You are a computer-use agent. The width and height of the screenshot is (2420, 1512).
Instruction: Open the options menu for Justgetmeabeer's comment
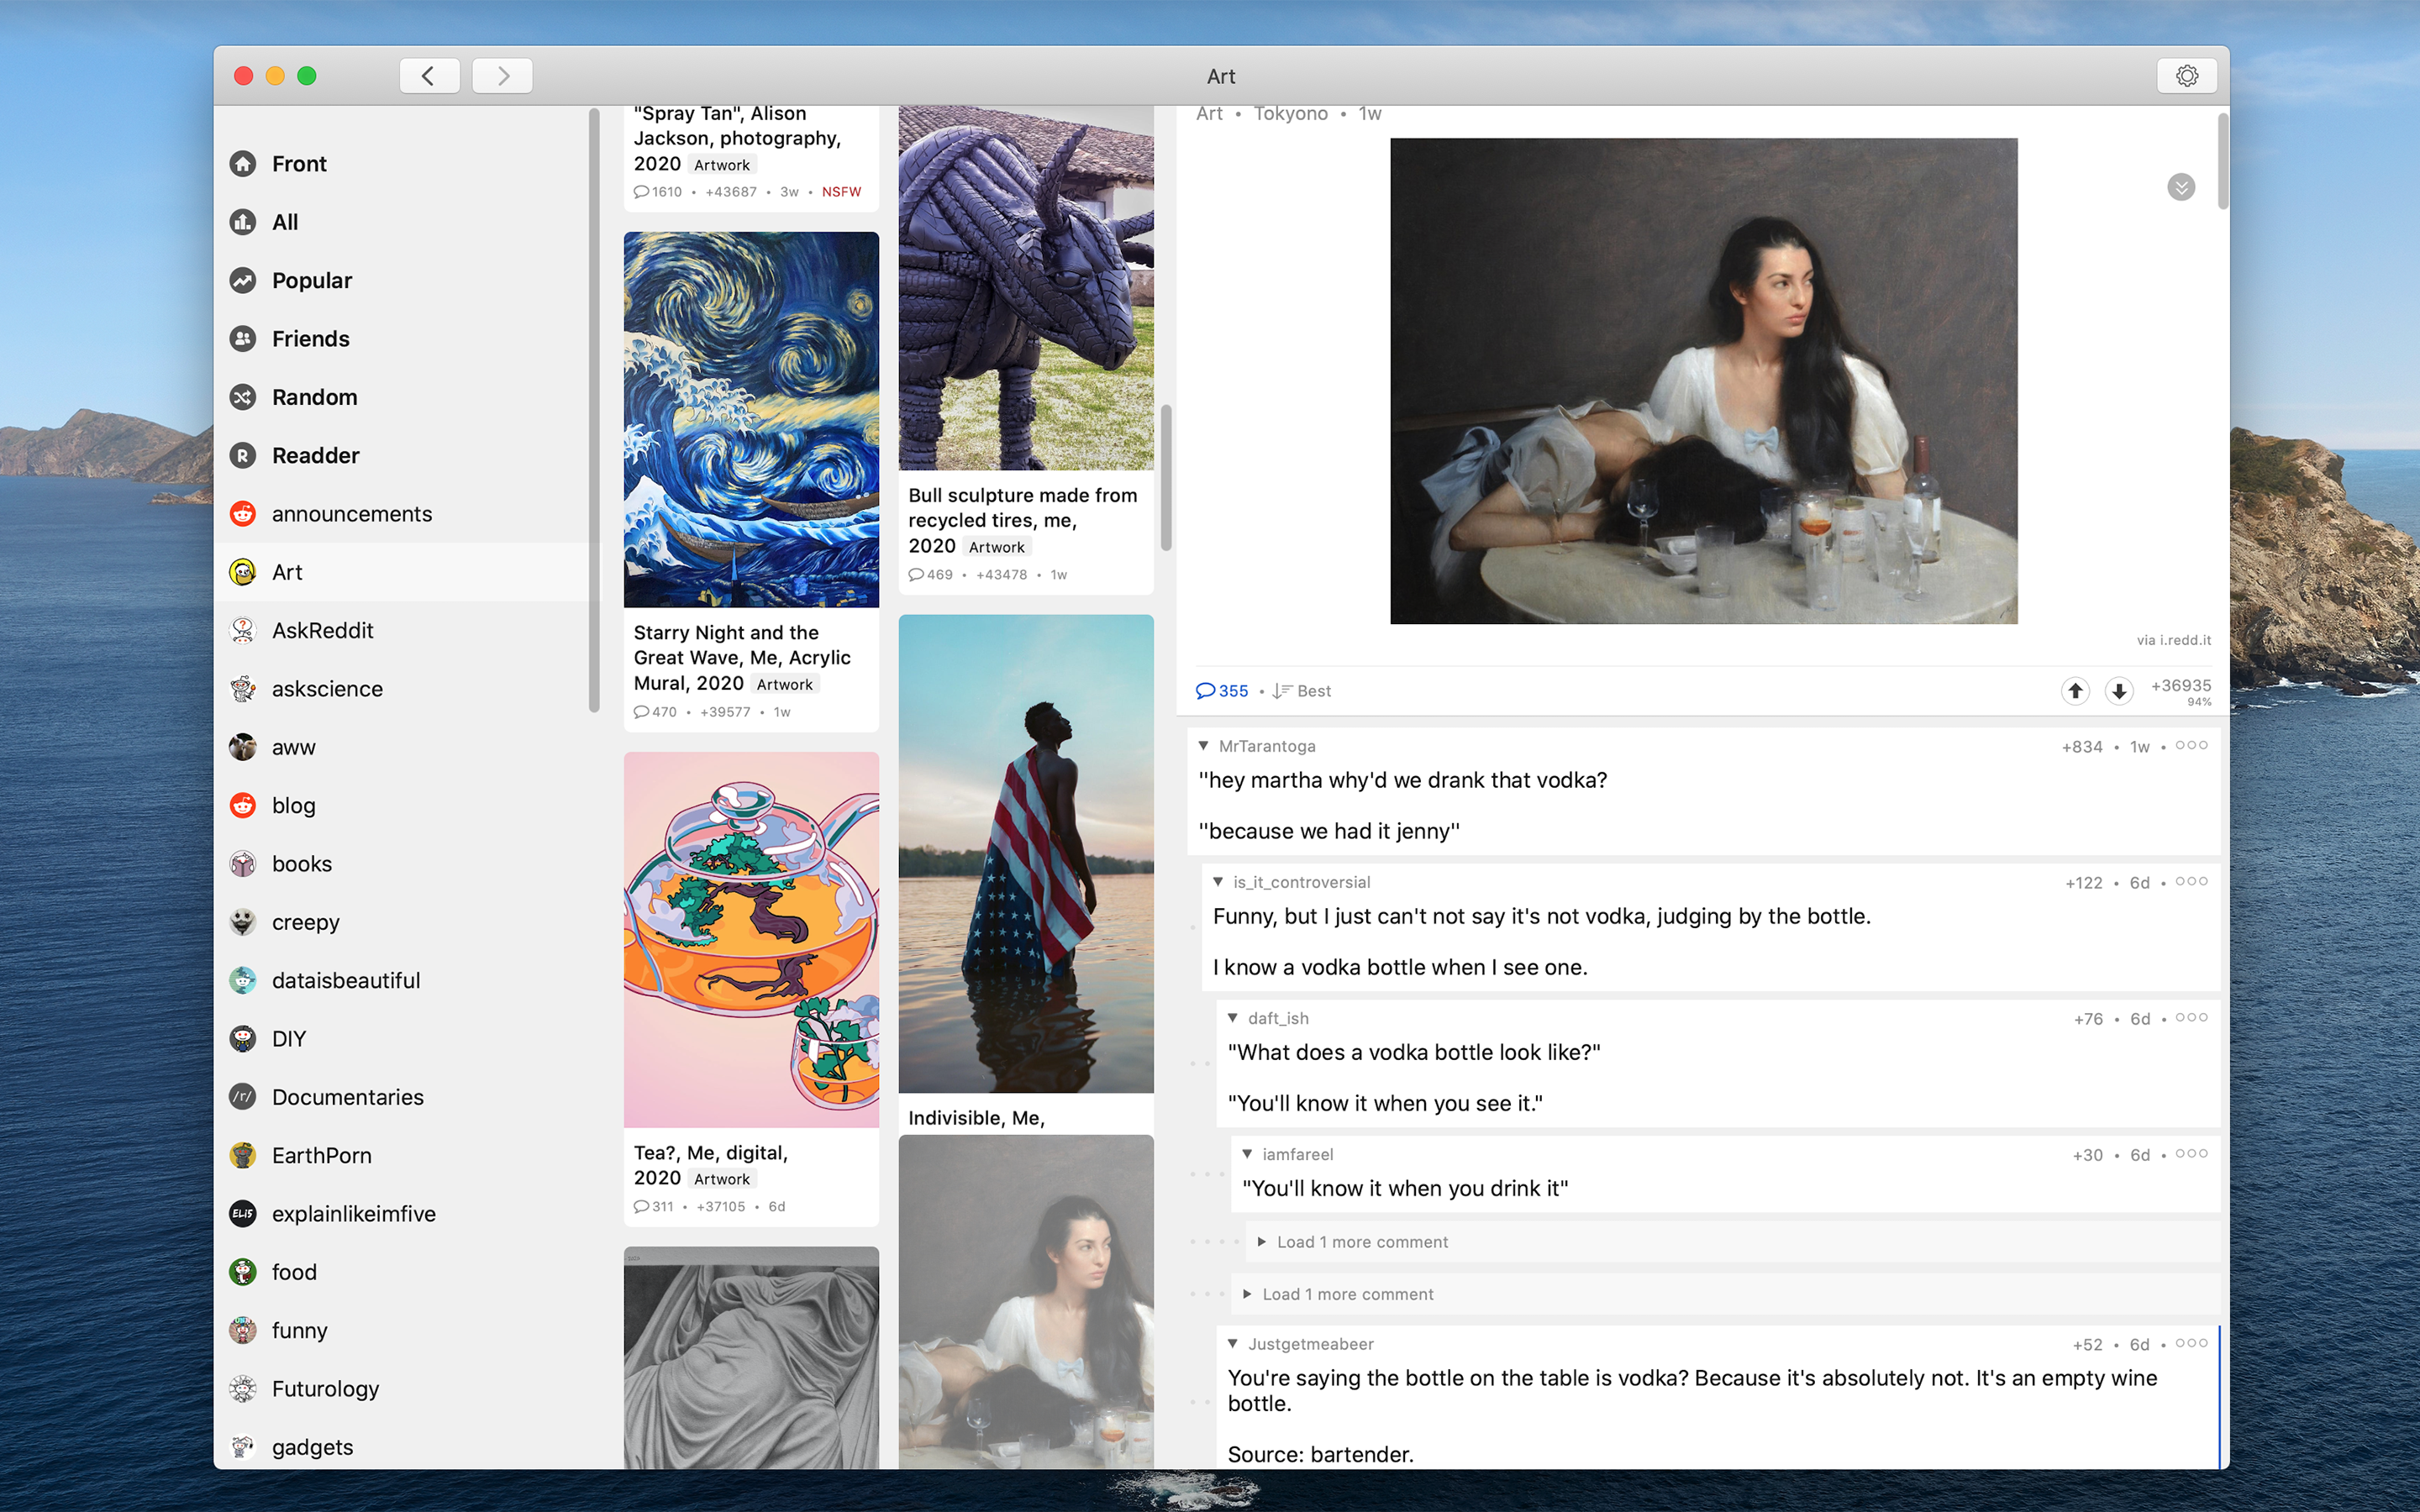click(2191, 1343)
